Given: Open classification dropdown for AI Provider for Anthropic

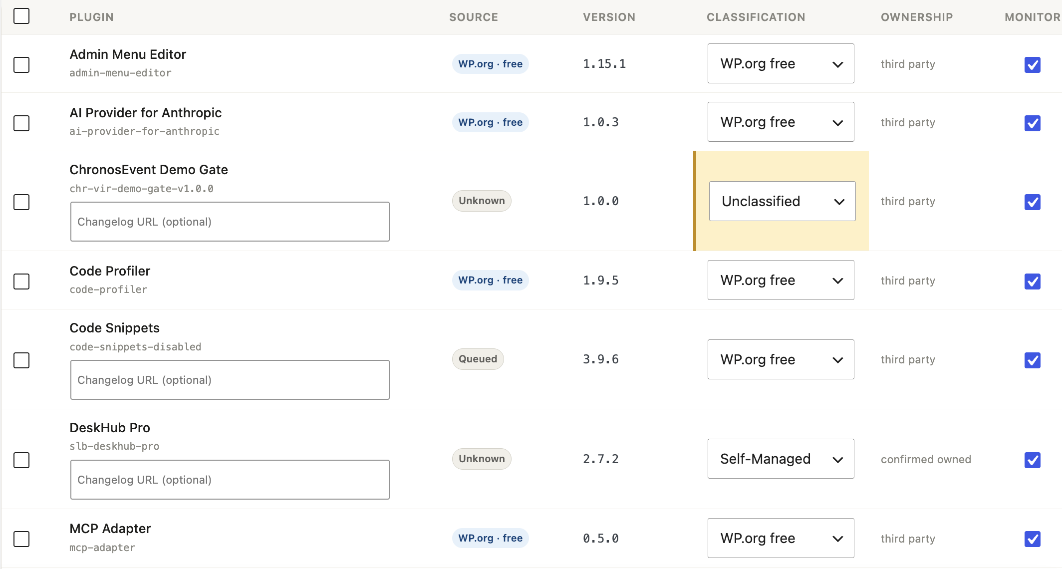Looking at the screenshot, I should (x=781, y=122).
